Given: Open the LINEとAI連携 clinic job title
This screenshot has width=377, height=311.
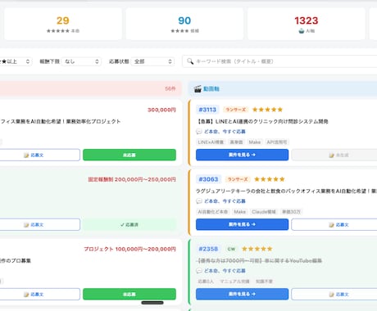Looking at the screenshot, I should (x=262, y=121).
